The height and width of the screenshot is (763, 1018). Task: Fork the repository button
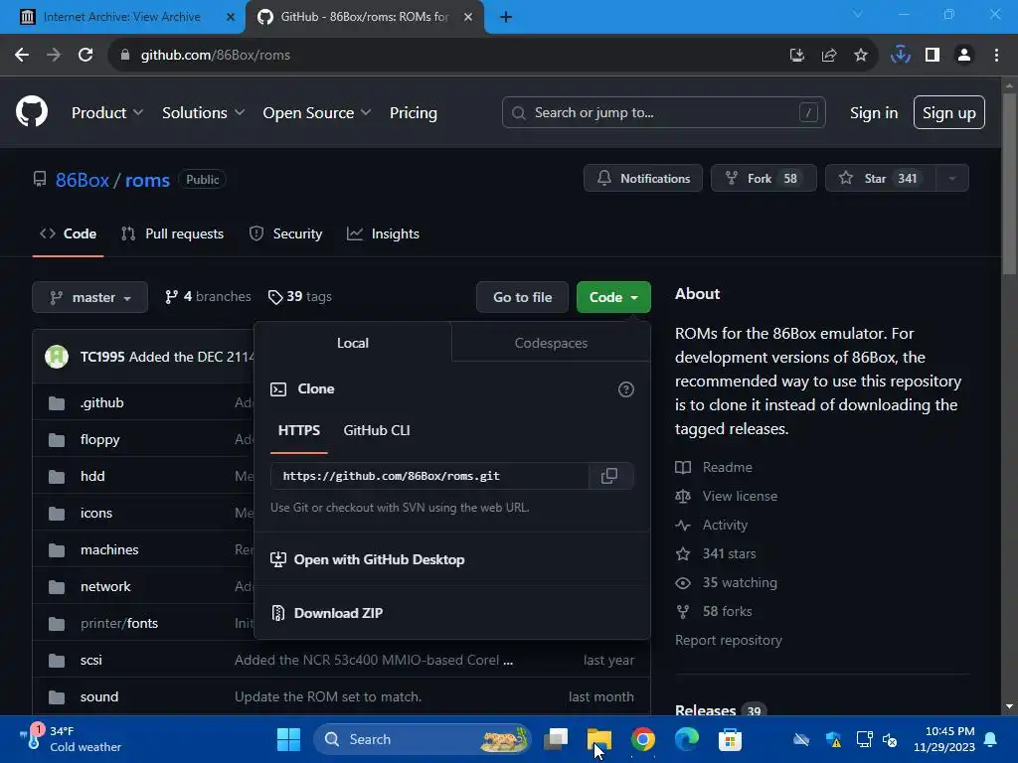[x=763, y=179]
